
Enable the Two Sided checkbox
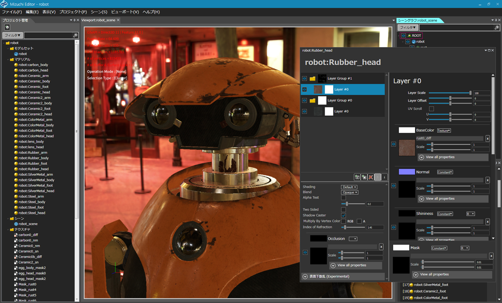[x=343, y=209]
